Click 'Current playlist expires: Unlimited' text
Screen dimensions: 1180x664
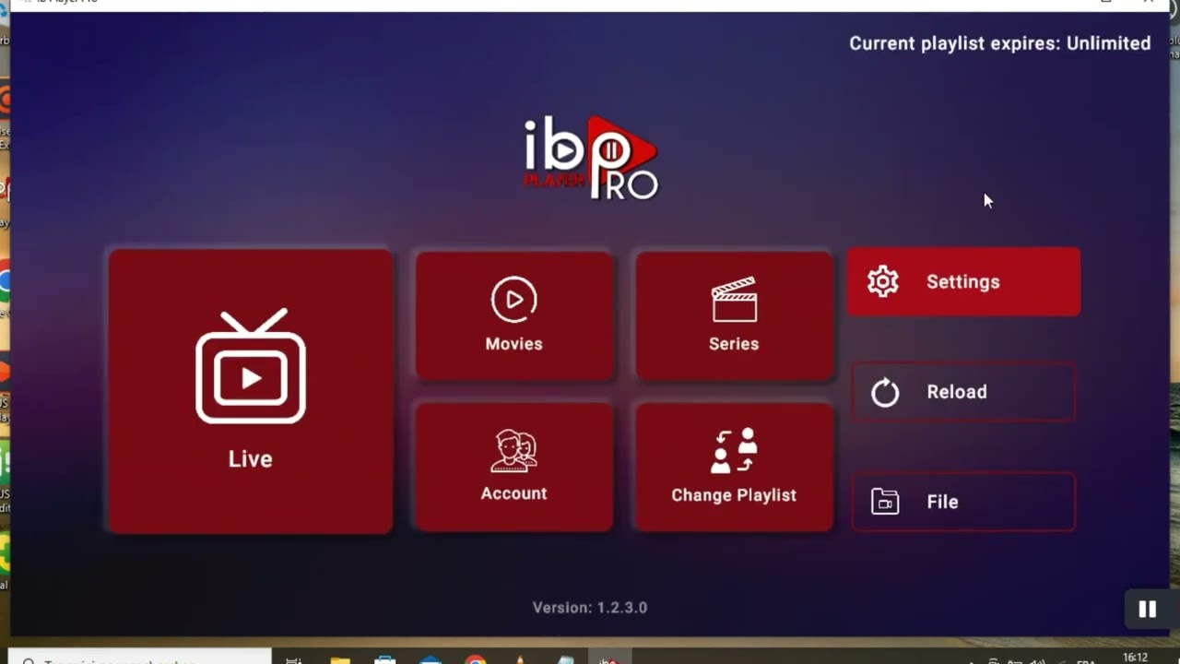click(x=999, y=43)
